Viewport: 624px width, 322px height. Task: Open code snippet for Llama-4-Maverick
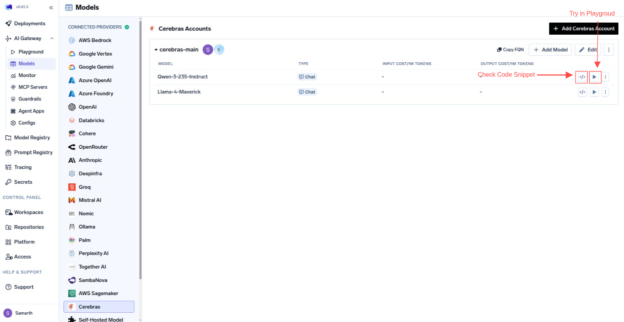tap(582, 92)
